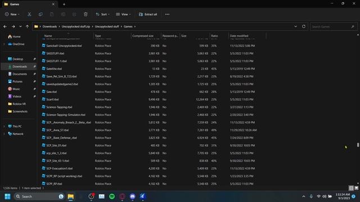Open Windows Start menu
Viewport: 360px width, 202px height.
tap(7, 196)
